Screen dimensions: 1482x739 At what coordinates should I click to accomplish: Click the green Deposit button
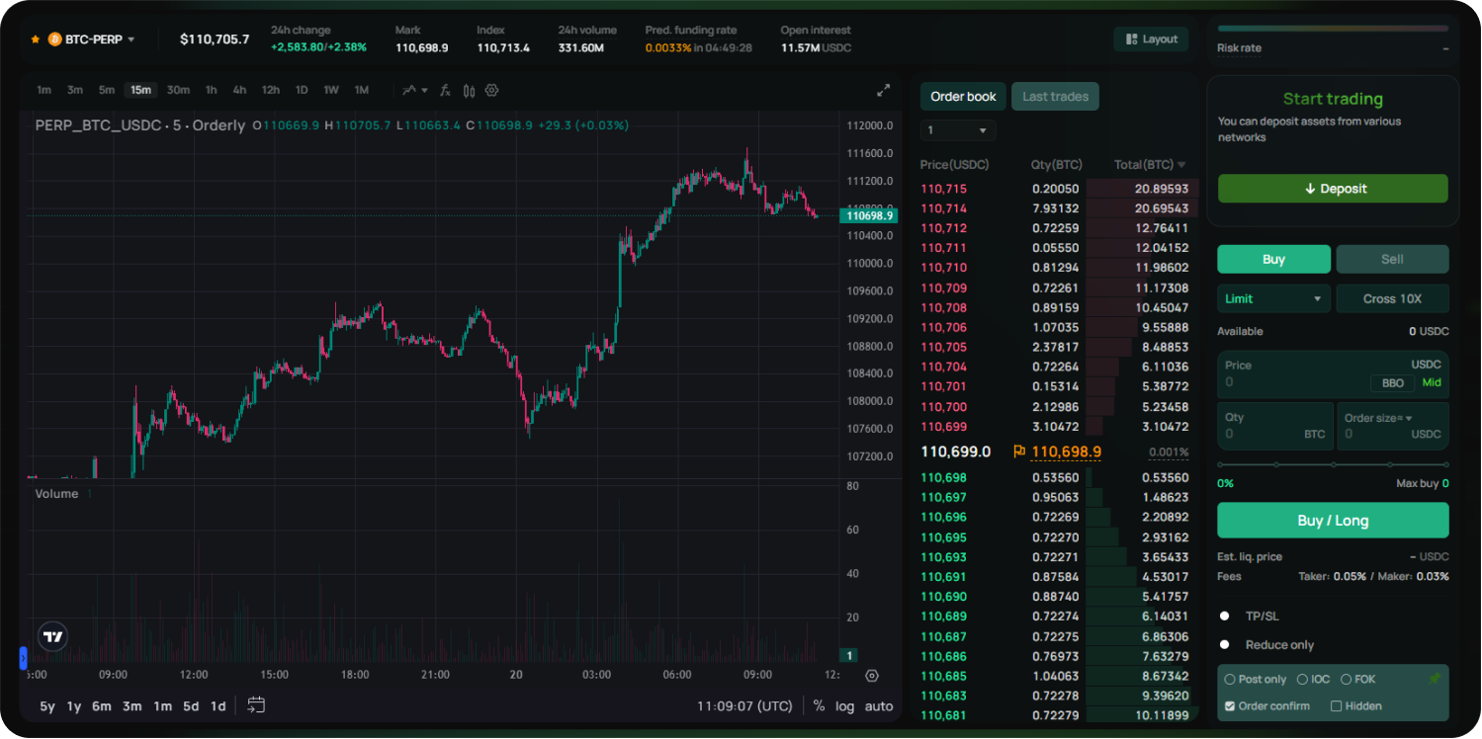click(x=1332, y=189)
